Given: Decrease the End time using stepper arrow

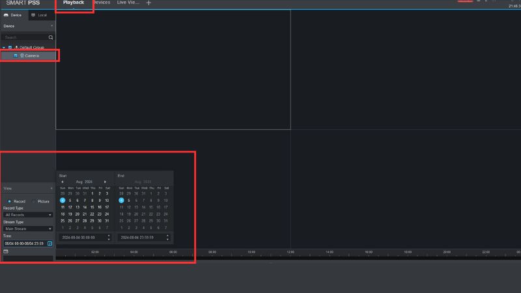Looking at the screenshot, I should [x=167, y=240].
